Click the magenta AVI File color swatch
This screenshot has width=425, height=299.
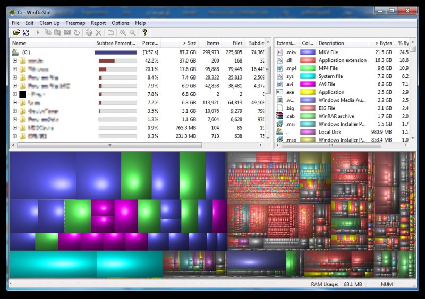point(308,84)
